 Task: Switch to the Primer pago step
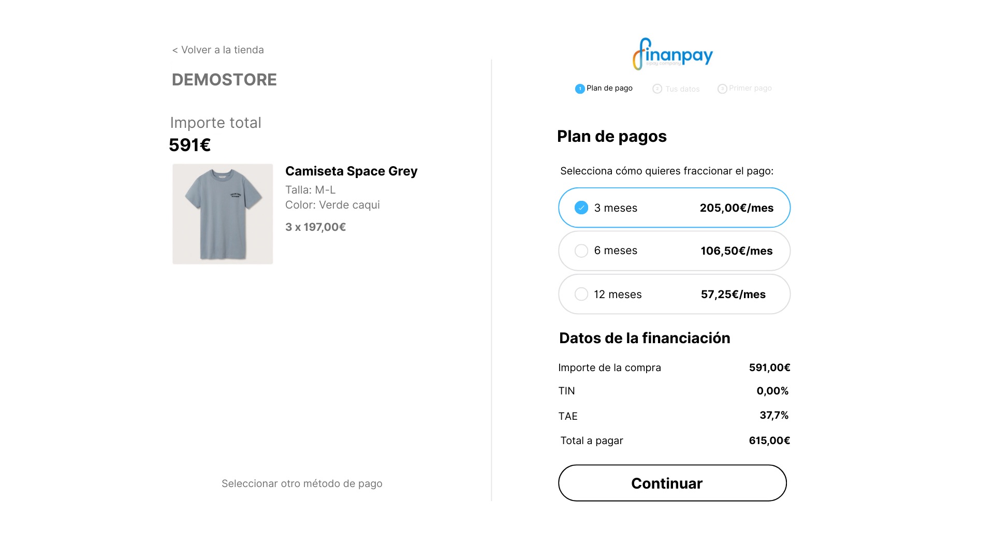750,88
